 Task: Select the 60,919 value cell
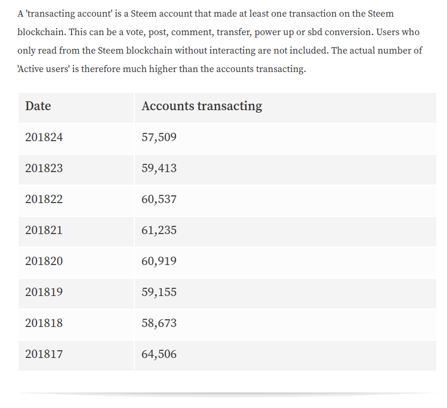285,263
